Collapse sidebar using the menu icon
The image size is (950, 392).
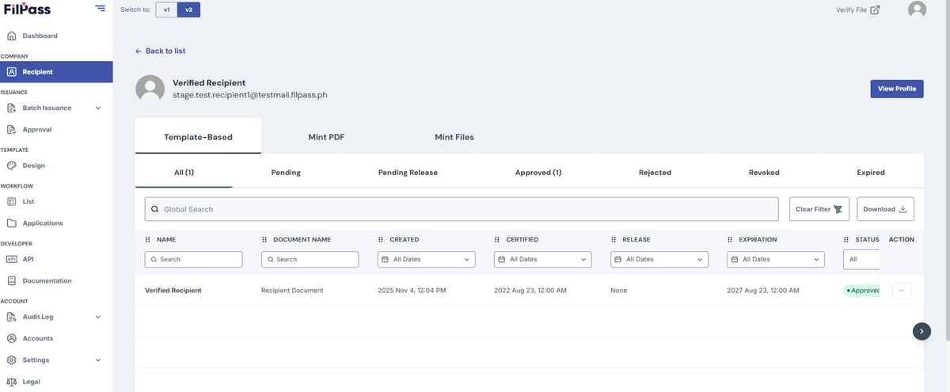[100, 9]
